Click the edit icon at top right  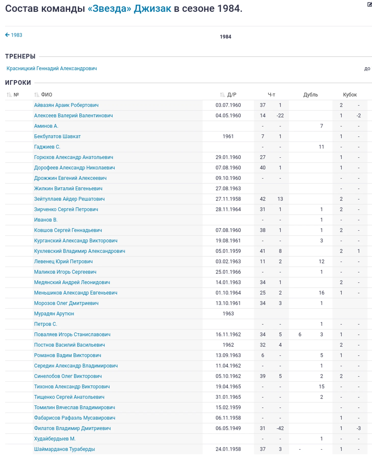[x=369, y=4]
